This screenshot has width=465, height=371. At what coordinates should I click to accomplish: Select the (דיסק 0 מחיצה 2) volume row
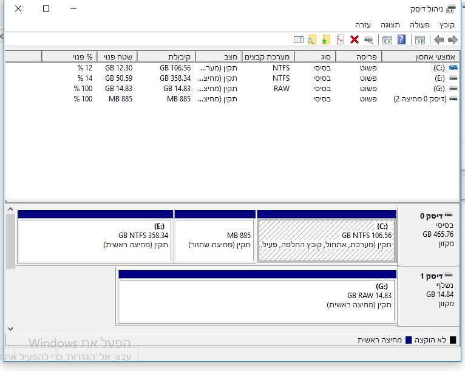tap(232, 99)
